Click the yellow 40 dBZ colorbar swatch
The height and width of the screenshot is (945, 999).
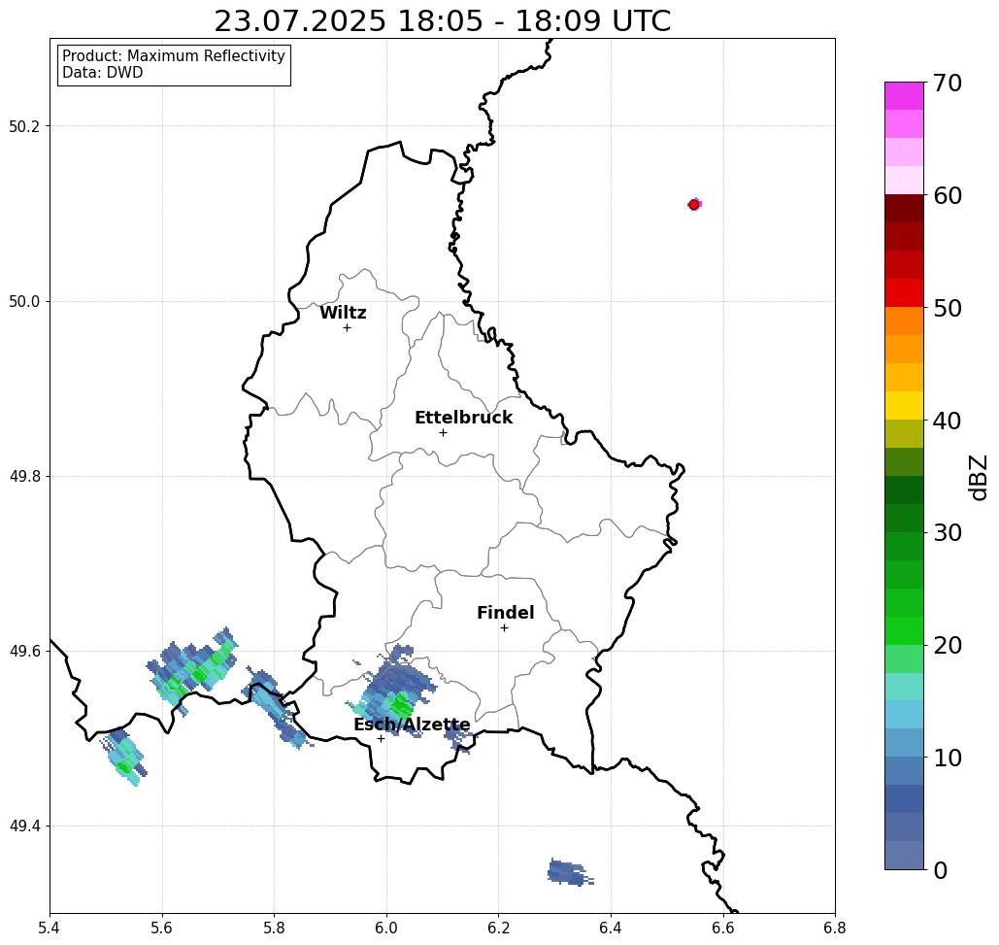[904, 405]
